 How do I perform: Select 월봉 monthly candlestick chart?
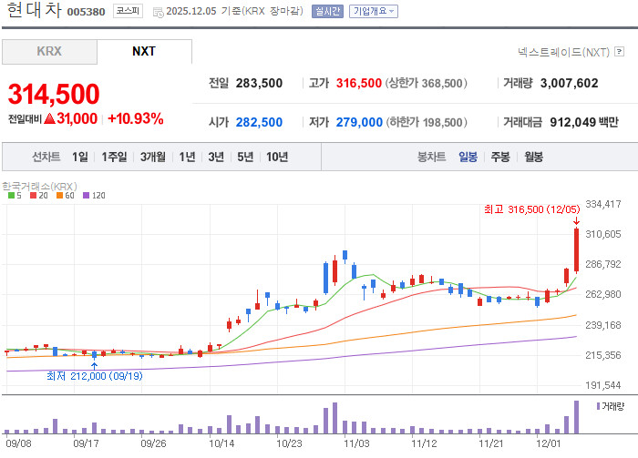pyautogui.click(x=533, y=157)
